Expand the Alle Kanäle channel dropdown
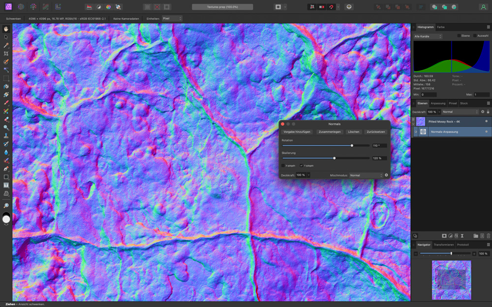 [428, 36]
